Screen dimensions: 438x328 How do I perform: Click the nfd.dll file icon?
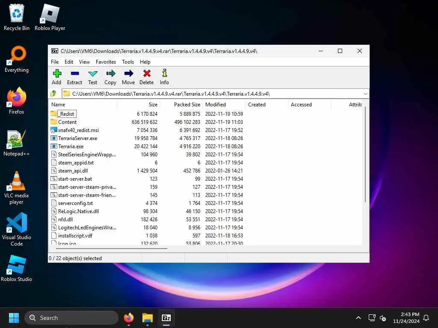coord(53,219)
